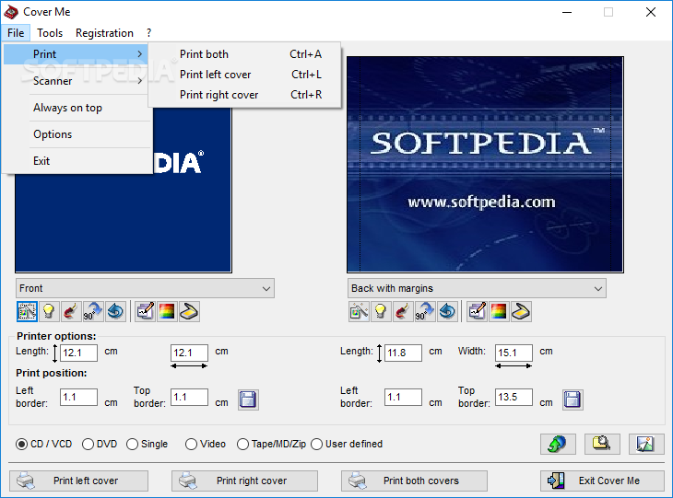The height and width of the screenshot is (498, 673).
Task: Open the Front cover type dropdown
Action: [145, 288]
